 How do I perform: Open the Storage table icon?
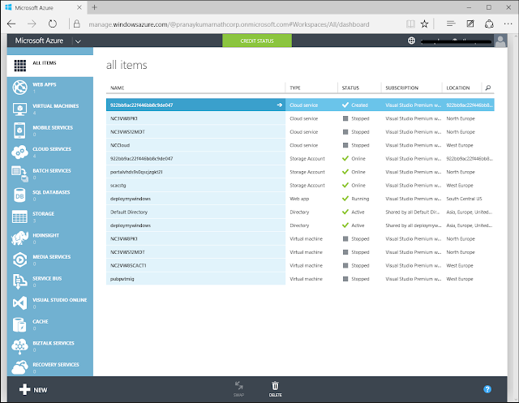coord(19,217)
